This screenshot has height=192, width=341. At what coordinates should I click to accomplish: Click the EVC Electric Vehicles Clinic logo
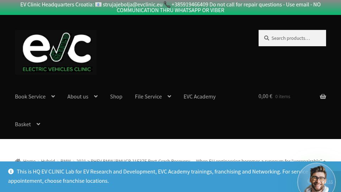click(x=56, y=52)
